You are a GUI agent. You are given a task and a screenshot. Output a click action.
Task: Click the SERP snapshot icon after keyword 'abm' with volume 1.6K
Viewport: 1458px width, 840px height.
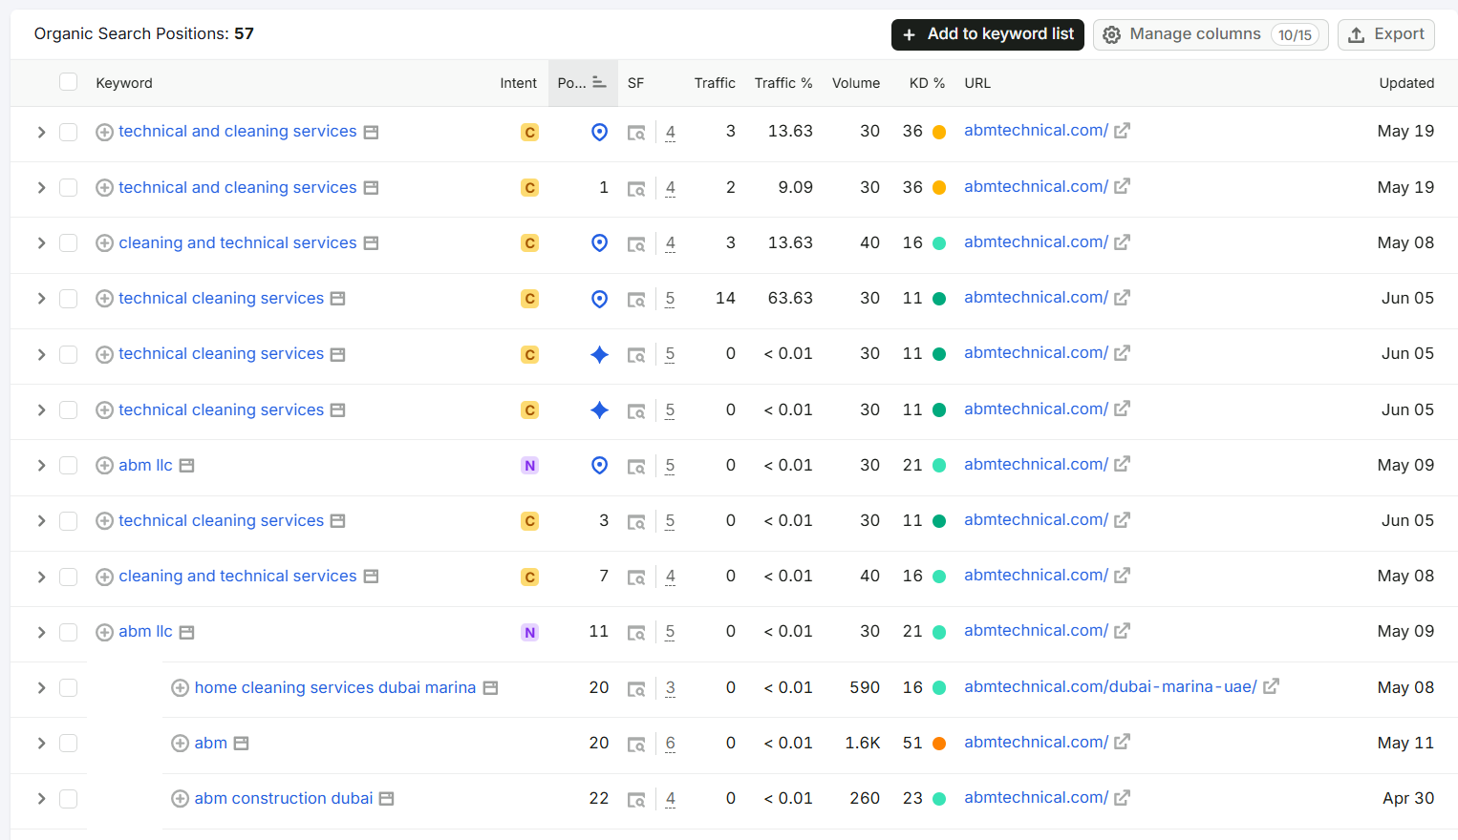[242, 744]
